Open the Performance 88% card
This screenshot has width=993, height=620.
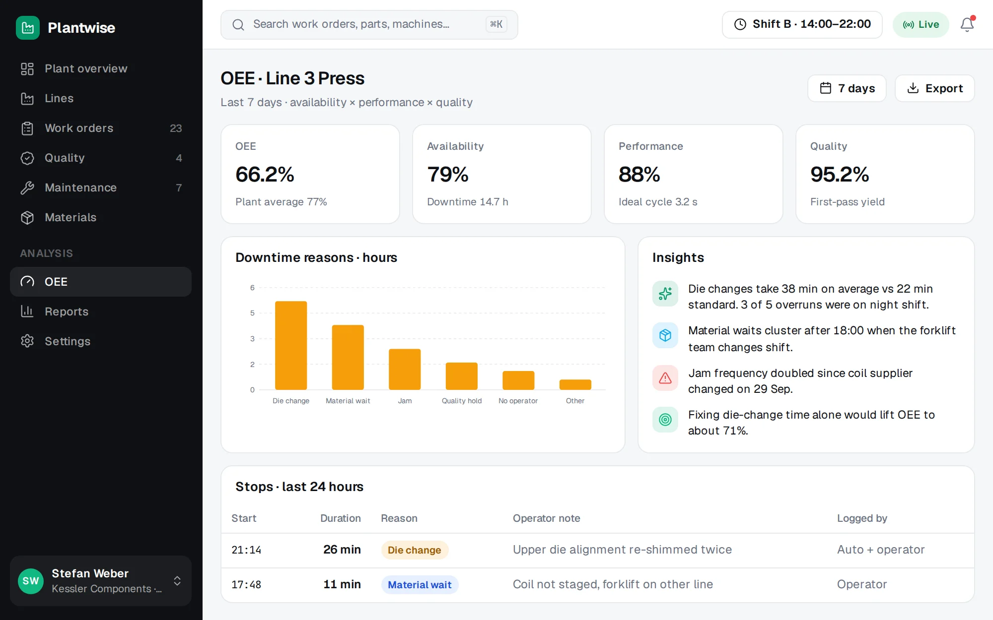[694, 174]
